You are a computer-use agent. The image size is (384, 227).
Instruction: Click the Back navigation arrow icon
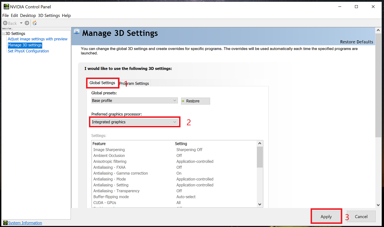5,23
